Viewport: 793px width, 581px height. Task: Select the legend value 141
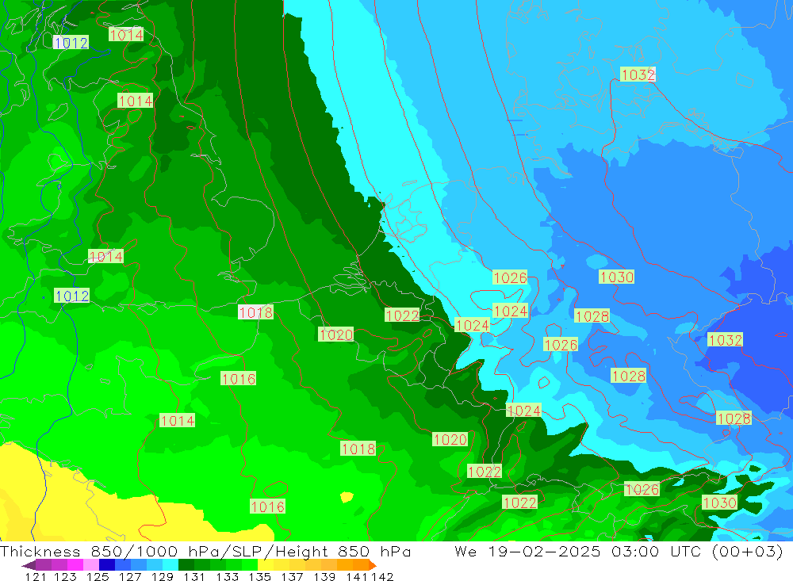tap(357, 576)
